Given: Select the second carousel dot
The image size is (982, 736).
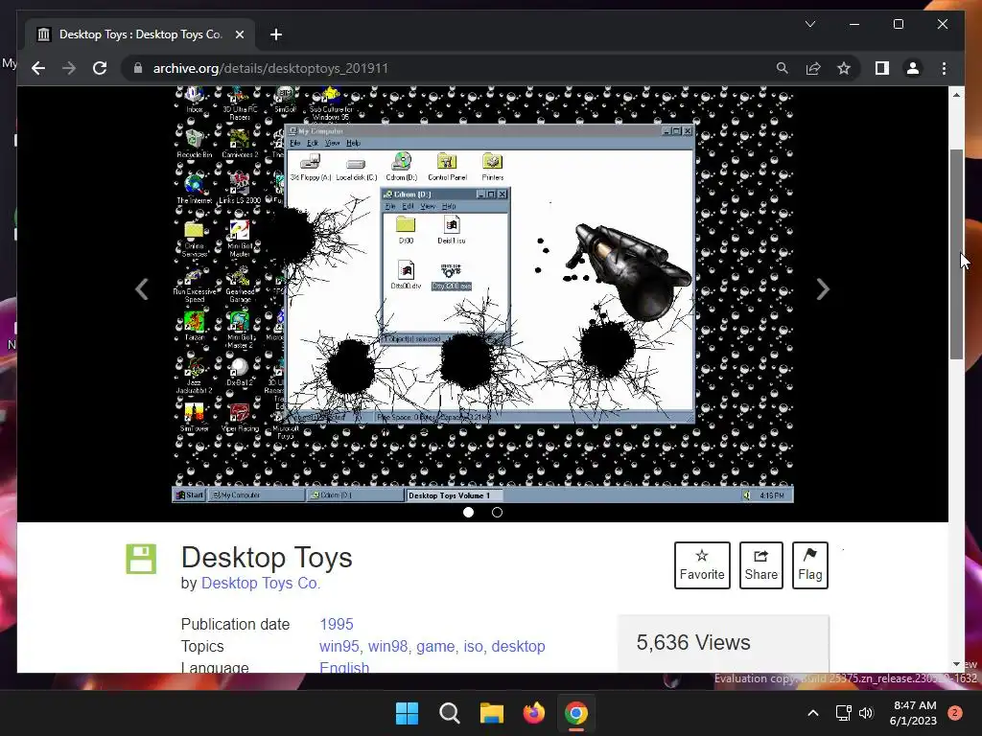Looking at the screenshot, I should pos(498,512).
